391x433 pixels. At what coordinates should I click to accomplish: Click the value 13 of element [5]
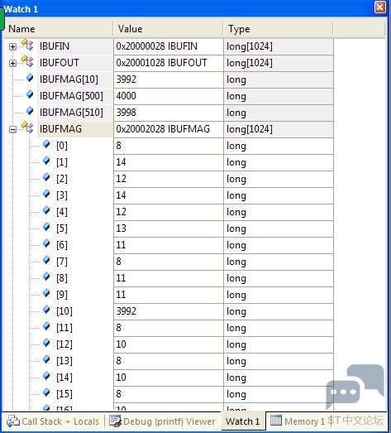tap(121, 229)
